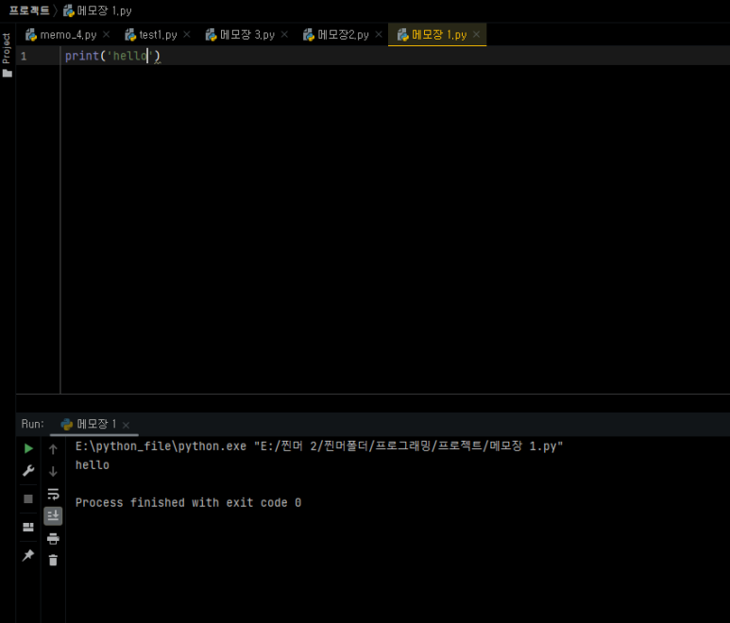Close the 메모장 3.py tab
The image size is (730, 623).
click(284, 34)
